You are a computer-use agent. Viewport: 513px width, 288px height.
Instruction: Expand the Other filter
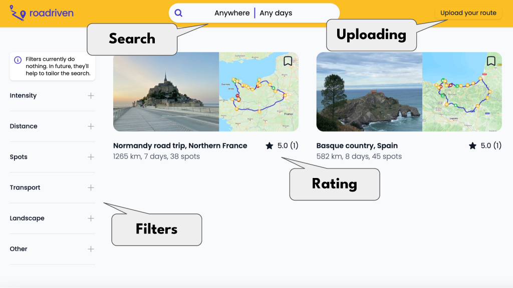pos(91,249)
